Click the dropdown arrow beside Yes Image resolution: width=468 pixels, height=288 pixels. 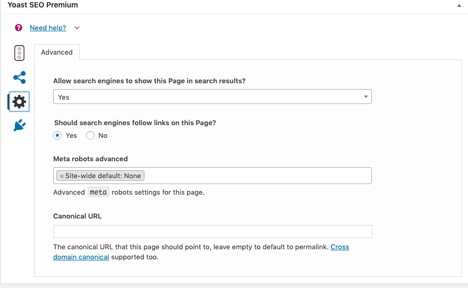[x=365, y=97]
